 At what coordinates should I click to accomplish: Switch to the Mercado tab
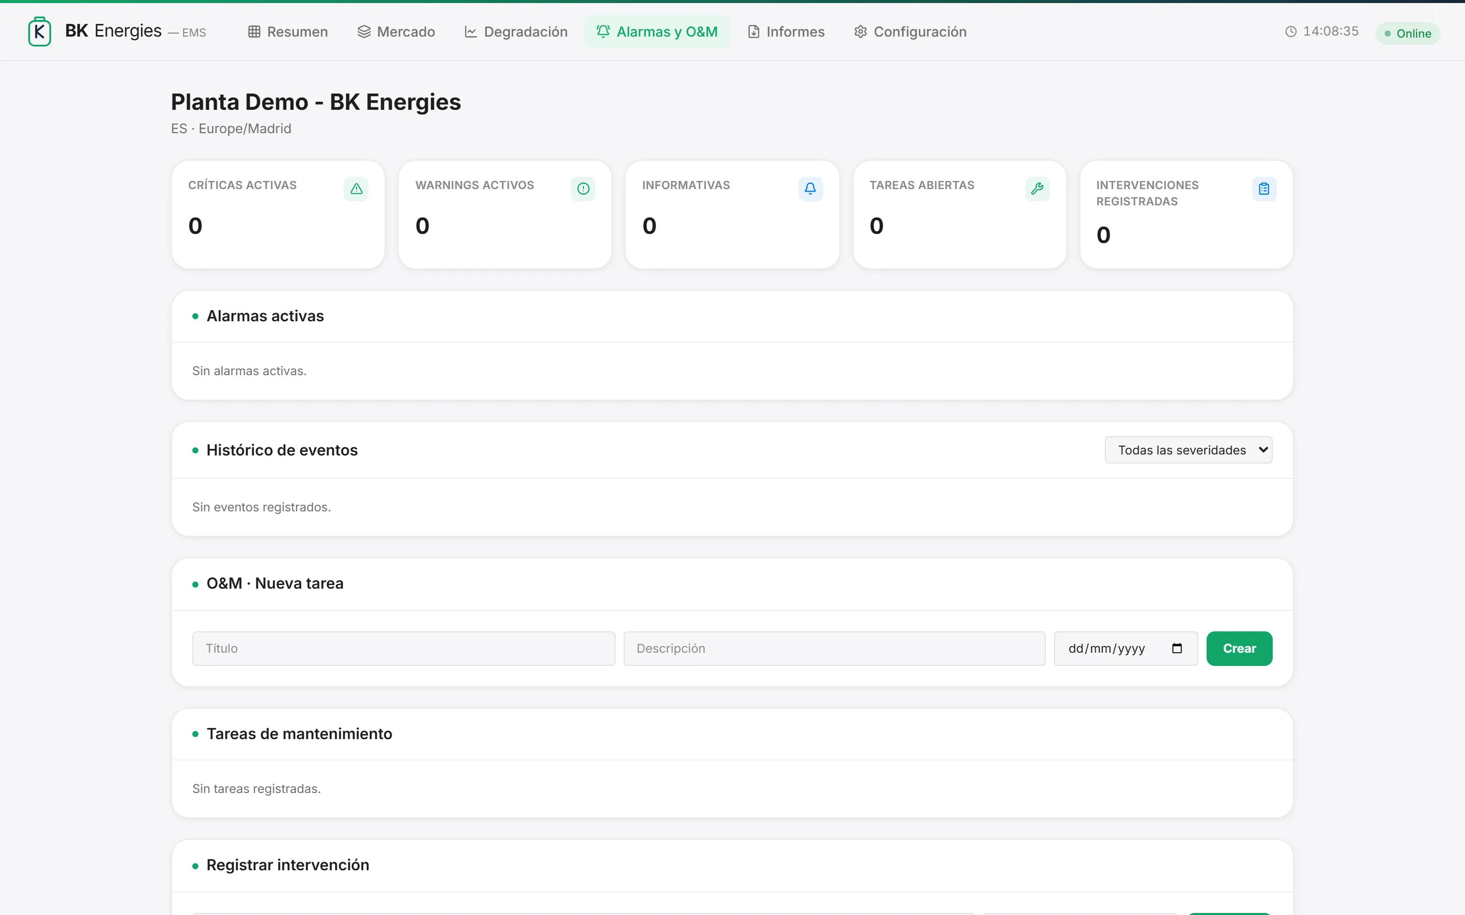[396, 32]
